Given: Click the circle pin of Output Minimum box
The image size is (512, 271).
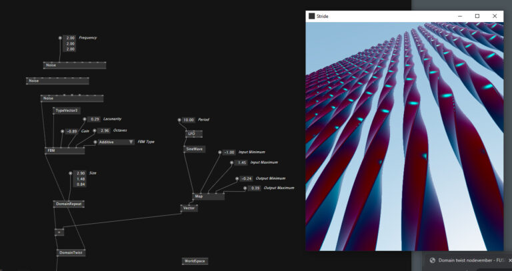Looking at the screenshot, I should tap(237, 178).
